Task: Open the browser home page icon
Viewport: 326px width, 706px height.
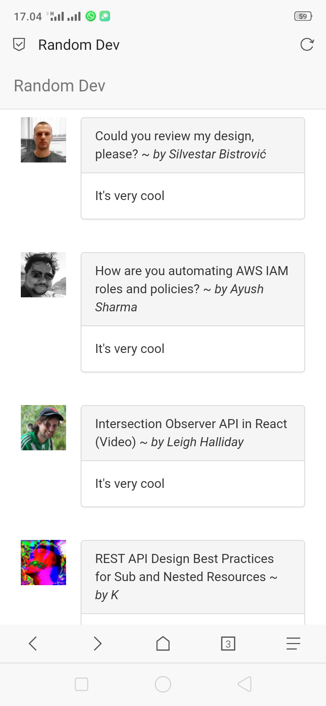Action: (163, 644)
